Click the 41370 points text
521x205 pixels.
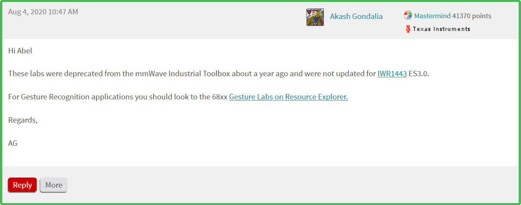click(x=471, y=16)
